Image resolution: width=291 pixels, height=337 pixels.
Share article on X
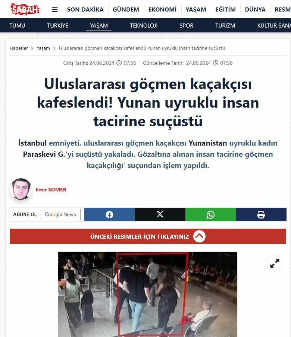point(160,214)
